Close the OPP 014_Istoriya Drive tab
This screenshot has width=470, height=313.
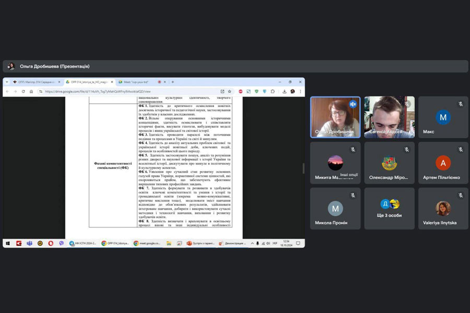pyautogui.click(x=112, y=82)
